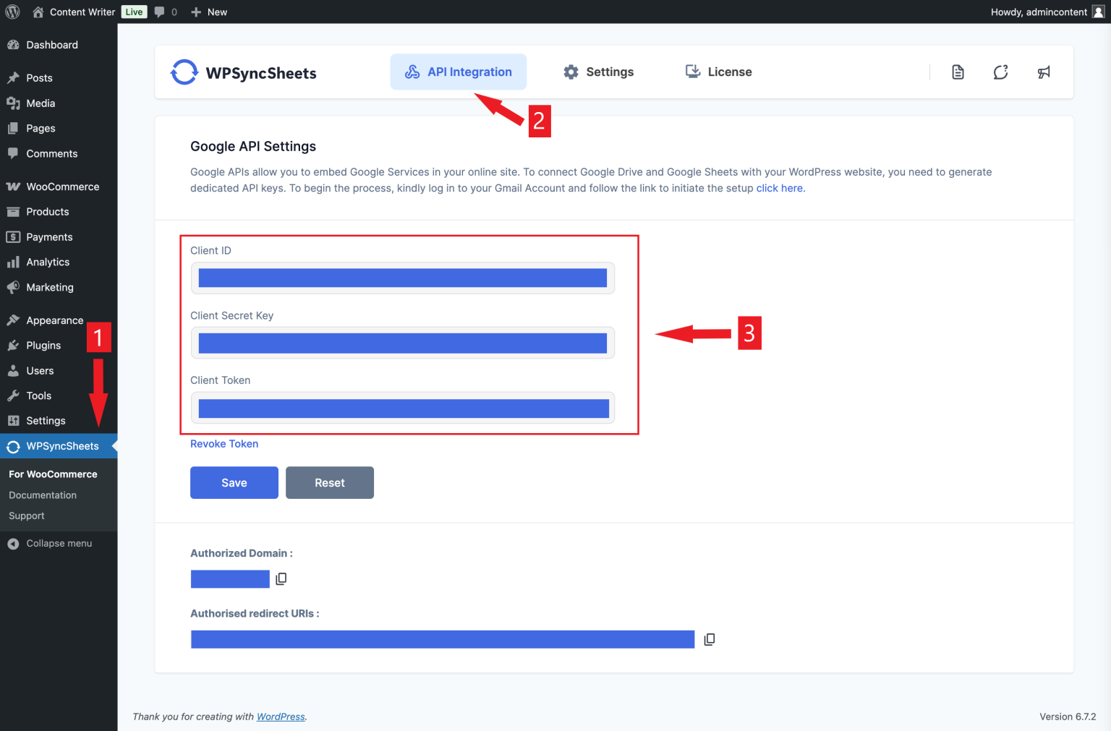The width and height of the screenshot is (1111, 731).
Task: Open the WPSyncSheets documentation file icon
Action: 958,72
